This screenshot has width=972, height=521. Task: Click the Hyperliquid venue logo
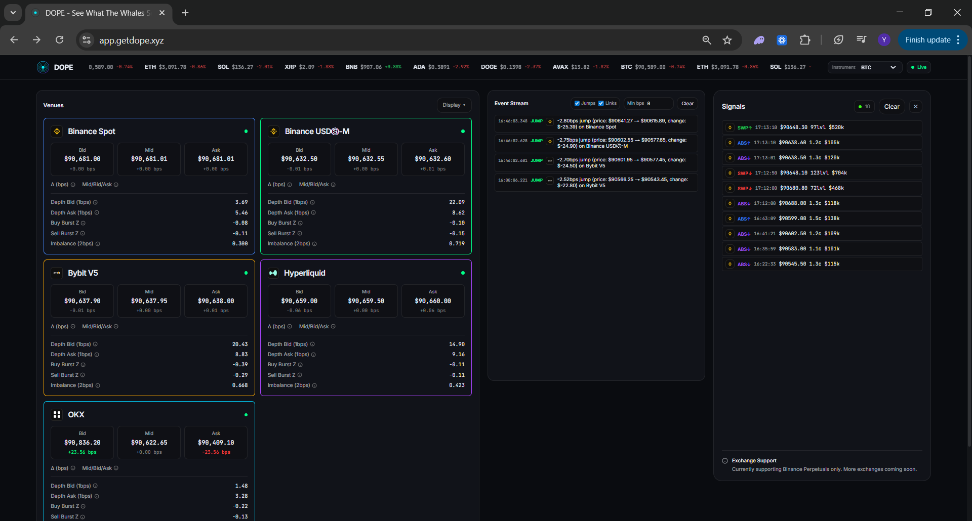(273, 273)
